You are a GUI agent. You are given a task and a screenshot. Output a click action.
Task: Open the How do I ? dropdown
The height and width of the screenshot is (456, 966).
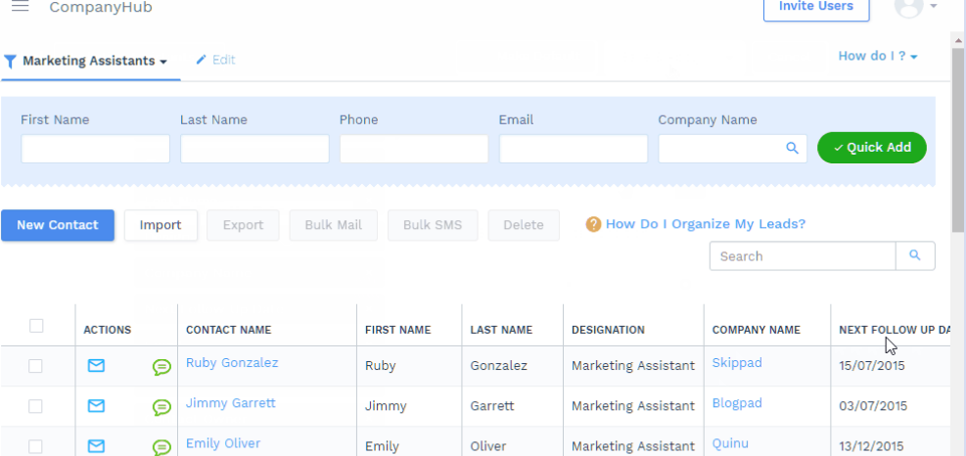point(878,56)
